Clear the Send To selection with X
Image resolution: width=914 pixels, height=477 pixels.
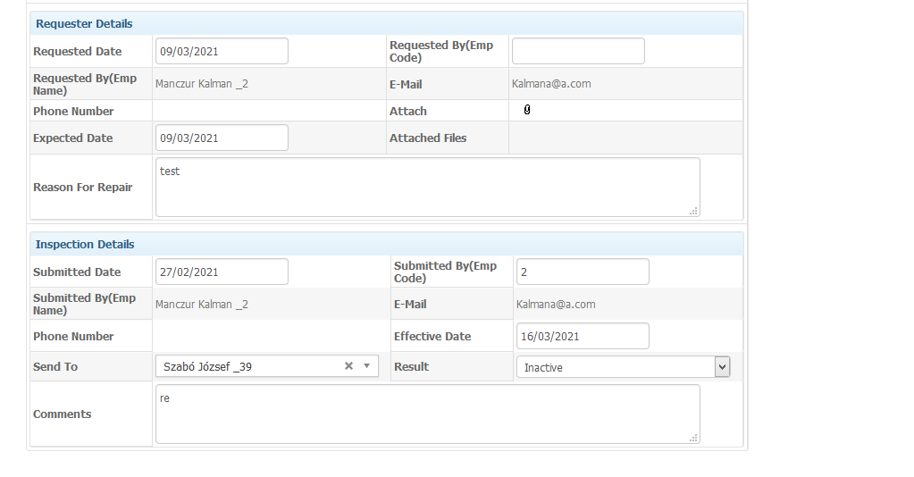pos(348,365)
